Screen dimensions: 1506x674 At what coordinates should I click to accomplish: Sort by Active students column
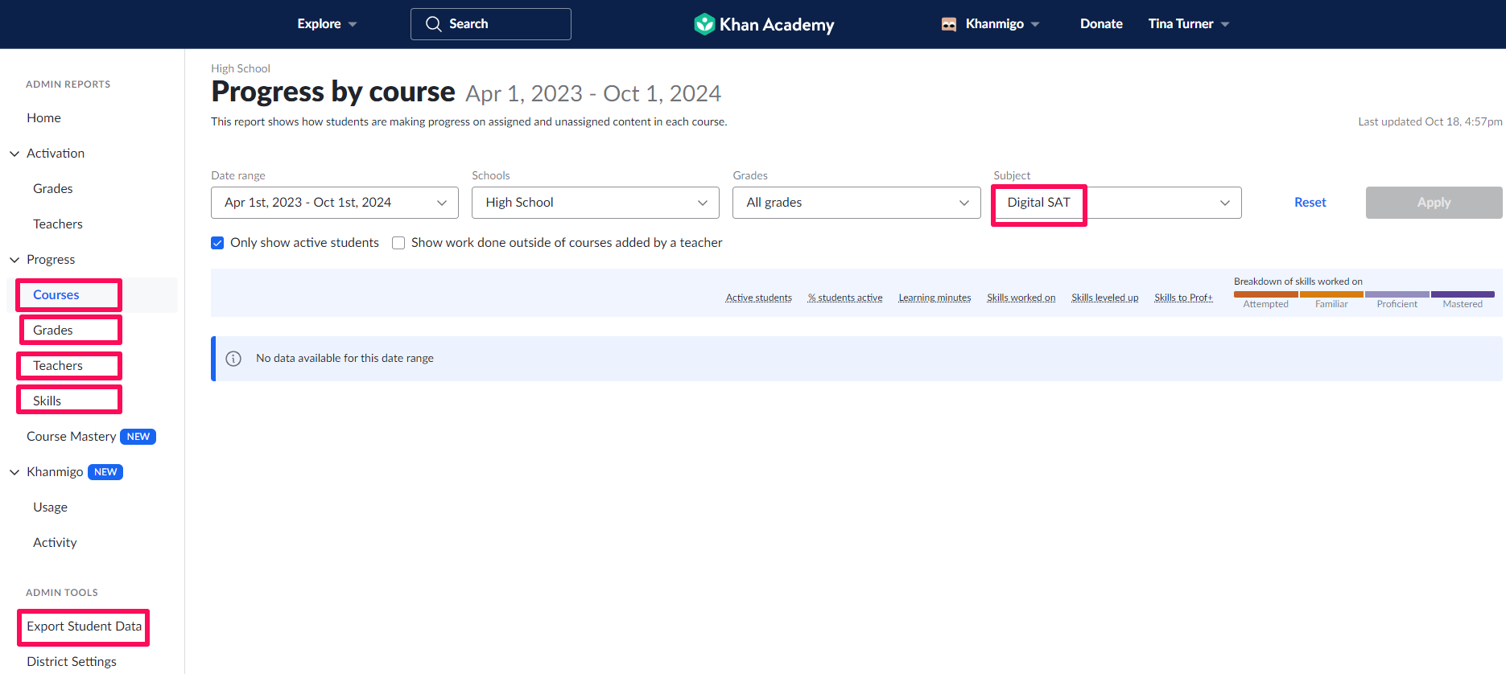(758, 298)
